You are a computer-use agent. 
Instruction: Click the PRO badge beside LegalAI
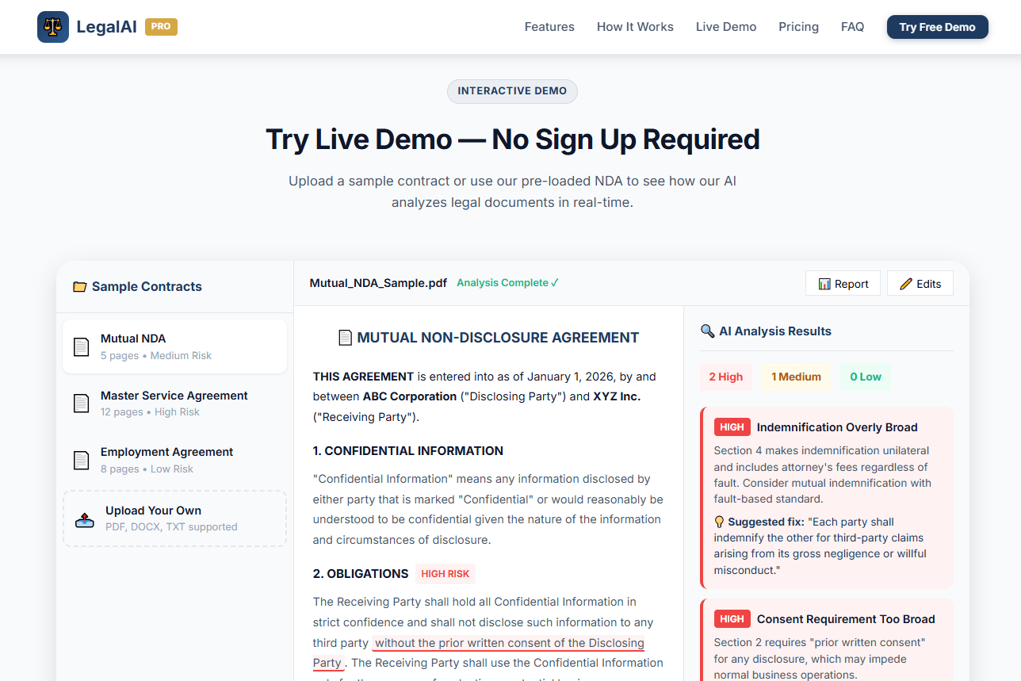161,27
